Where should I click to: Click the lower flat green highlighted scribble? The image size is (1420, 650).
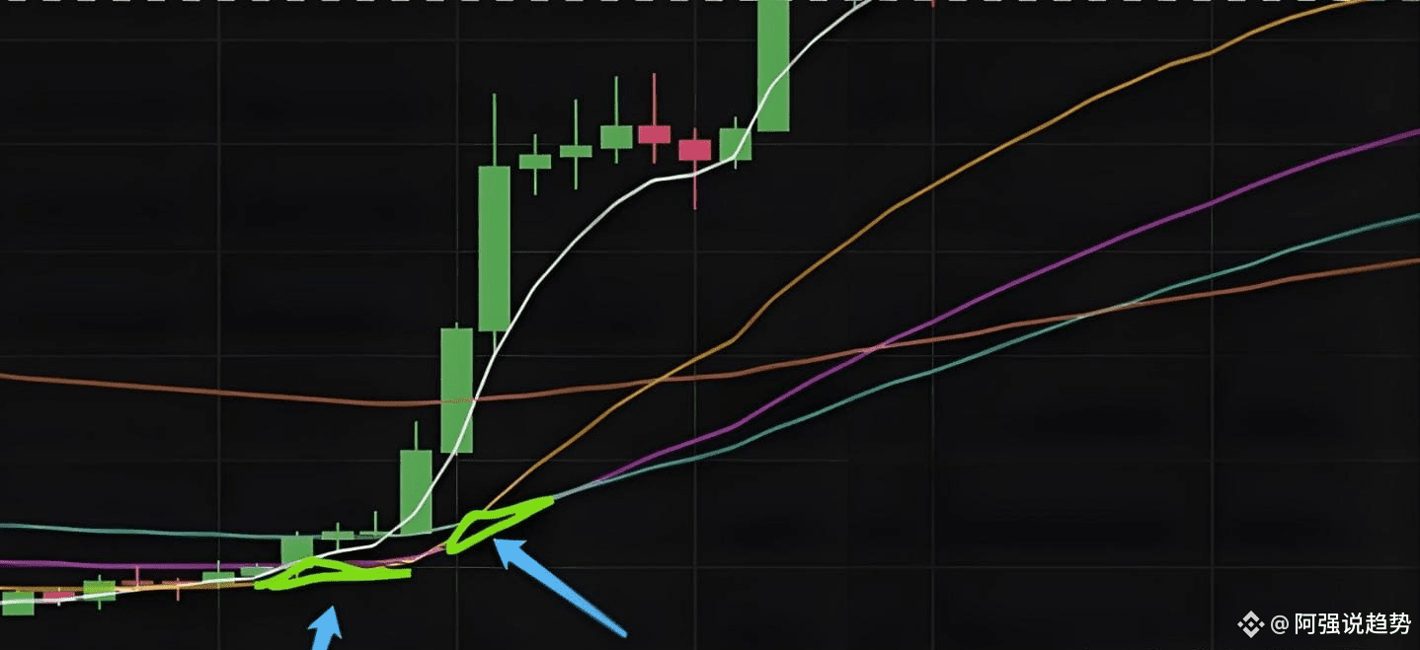(331, 574)
